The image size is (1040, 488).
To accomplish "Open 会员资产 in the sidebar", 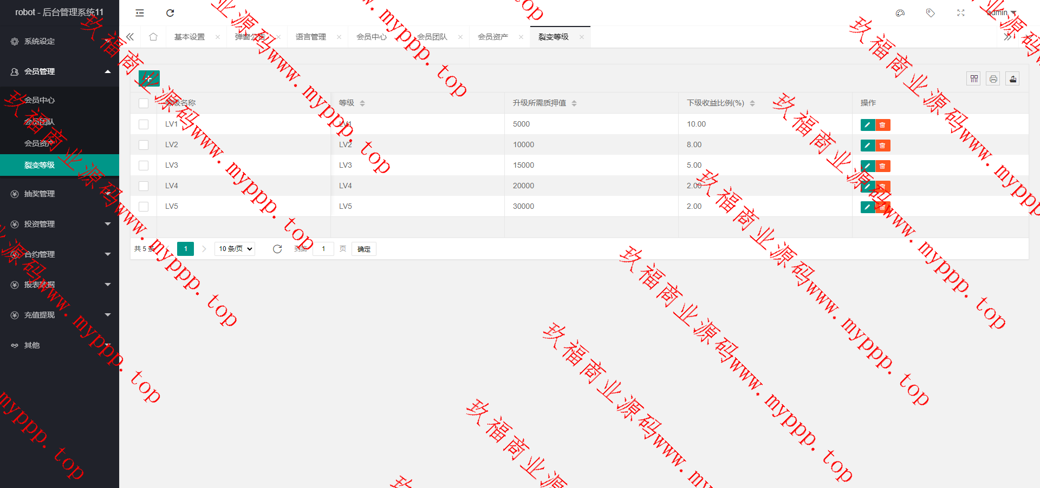I will click(x=60, y=143).
